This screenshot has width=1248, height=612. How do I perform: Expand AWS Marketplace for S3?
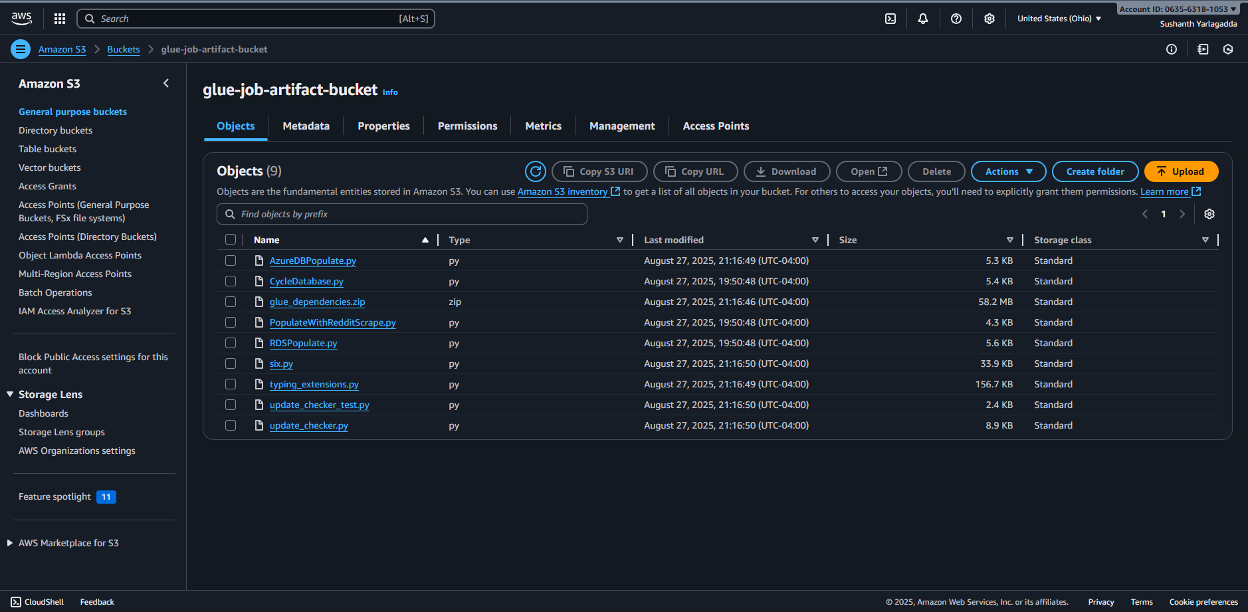click(x=10, y=543)
